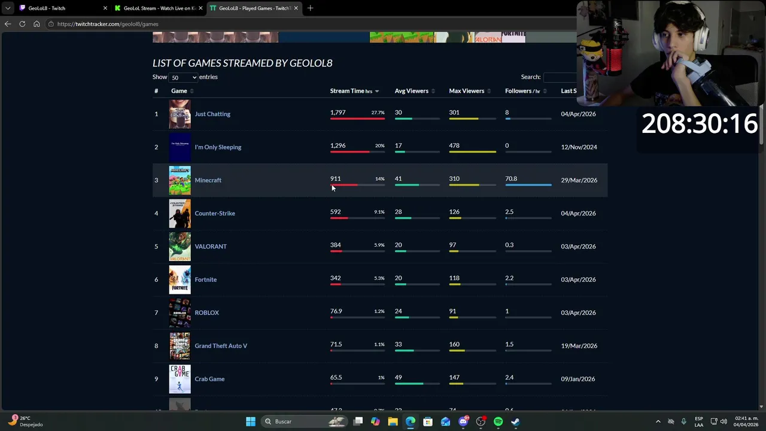Open File Explorer from the taskbar

tap(393, 421)
